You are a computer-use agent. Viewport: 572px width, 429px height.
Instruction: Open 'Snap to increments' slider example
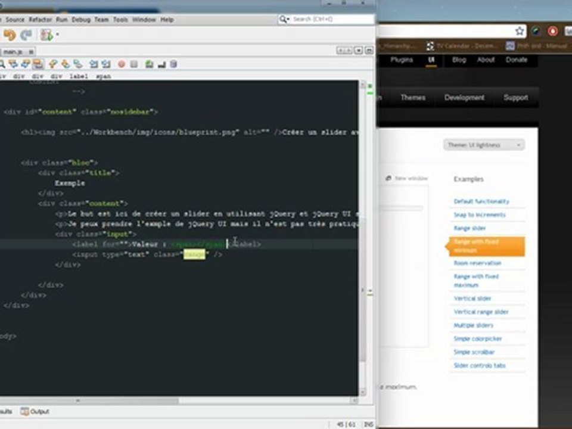479,215
